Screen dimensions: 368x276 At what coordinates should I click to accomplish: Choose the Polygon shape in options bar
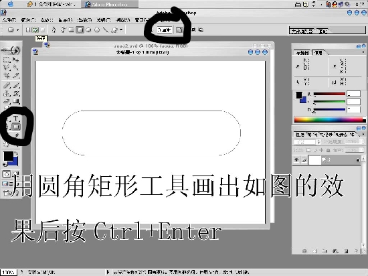97,30
